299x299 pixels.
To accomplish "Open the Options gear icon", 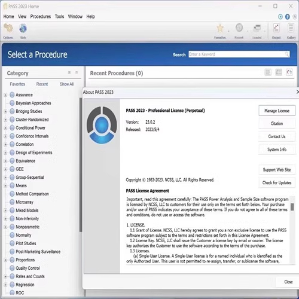I will pyautogui.click(x=8, y=28).
